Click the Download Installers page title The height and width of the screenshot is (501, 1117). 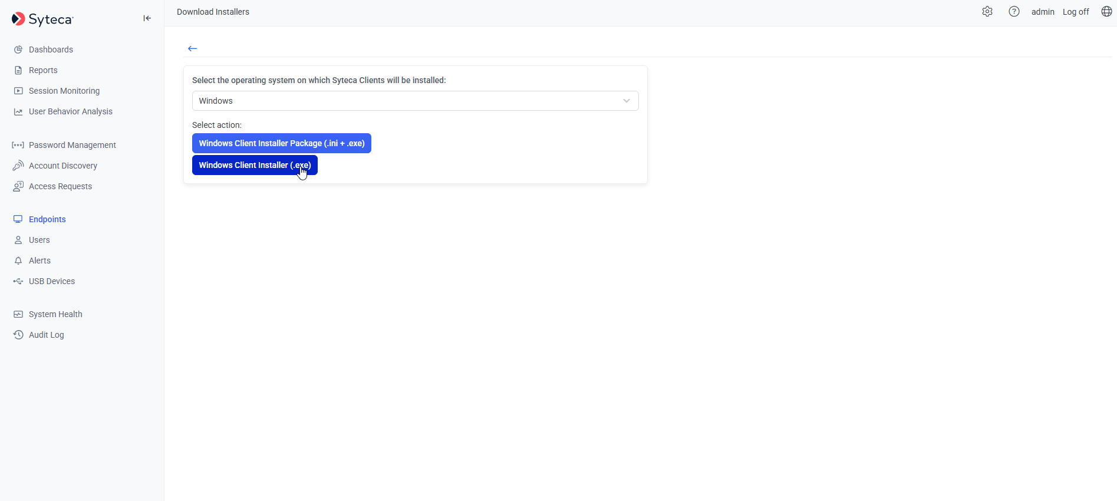tap(213, 12)
